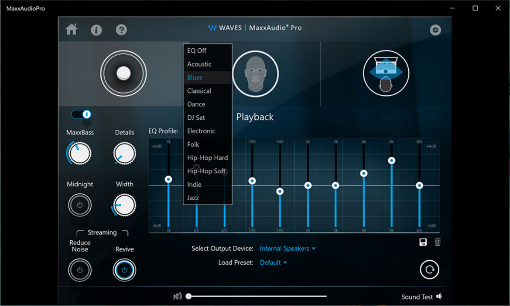Click the Width knob
Screen dimensions: 510x306
(125, 205)
